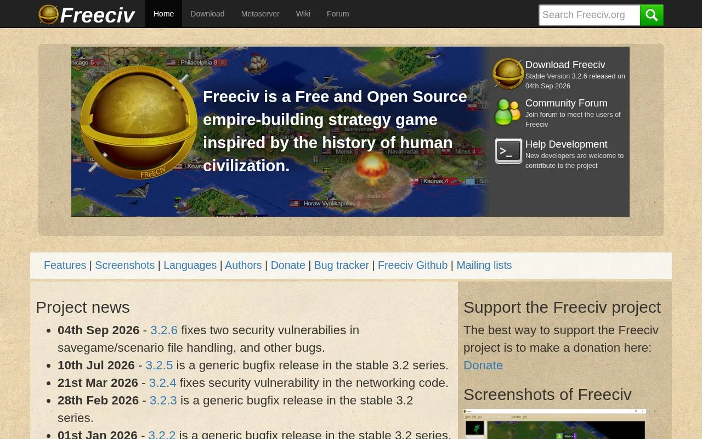Open the 3.2.4 release link

coord(163,383)
